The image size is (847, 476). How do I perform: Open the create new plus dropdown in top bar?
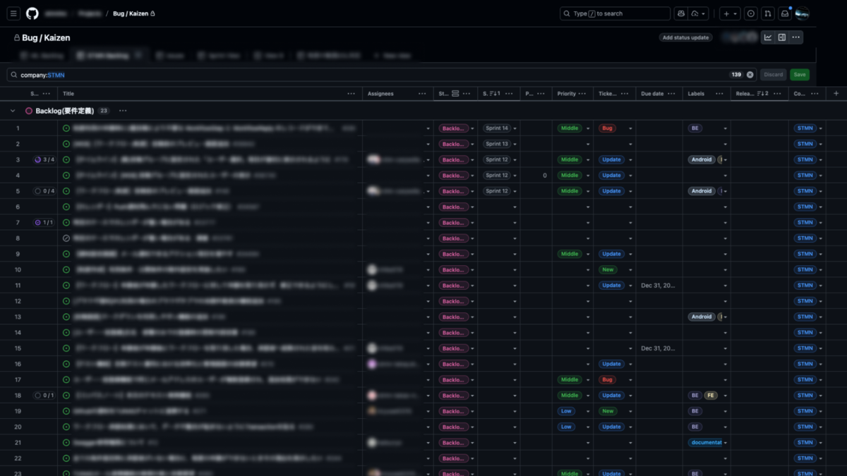click(x=730, y=13)
